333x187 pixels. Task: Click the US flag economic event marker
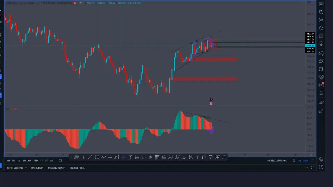(211, 104)
